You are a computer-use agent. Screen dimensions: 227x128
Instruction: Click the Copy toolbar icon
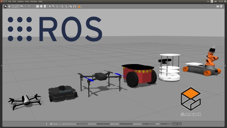pos(62,6)
